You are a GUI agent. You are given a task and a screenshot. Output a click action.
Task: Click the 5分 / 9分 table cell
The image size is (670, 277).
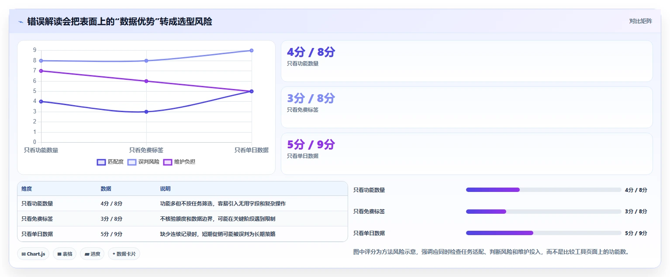click(111, 234)
